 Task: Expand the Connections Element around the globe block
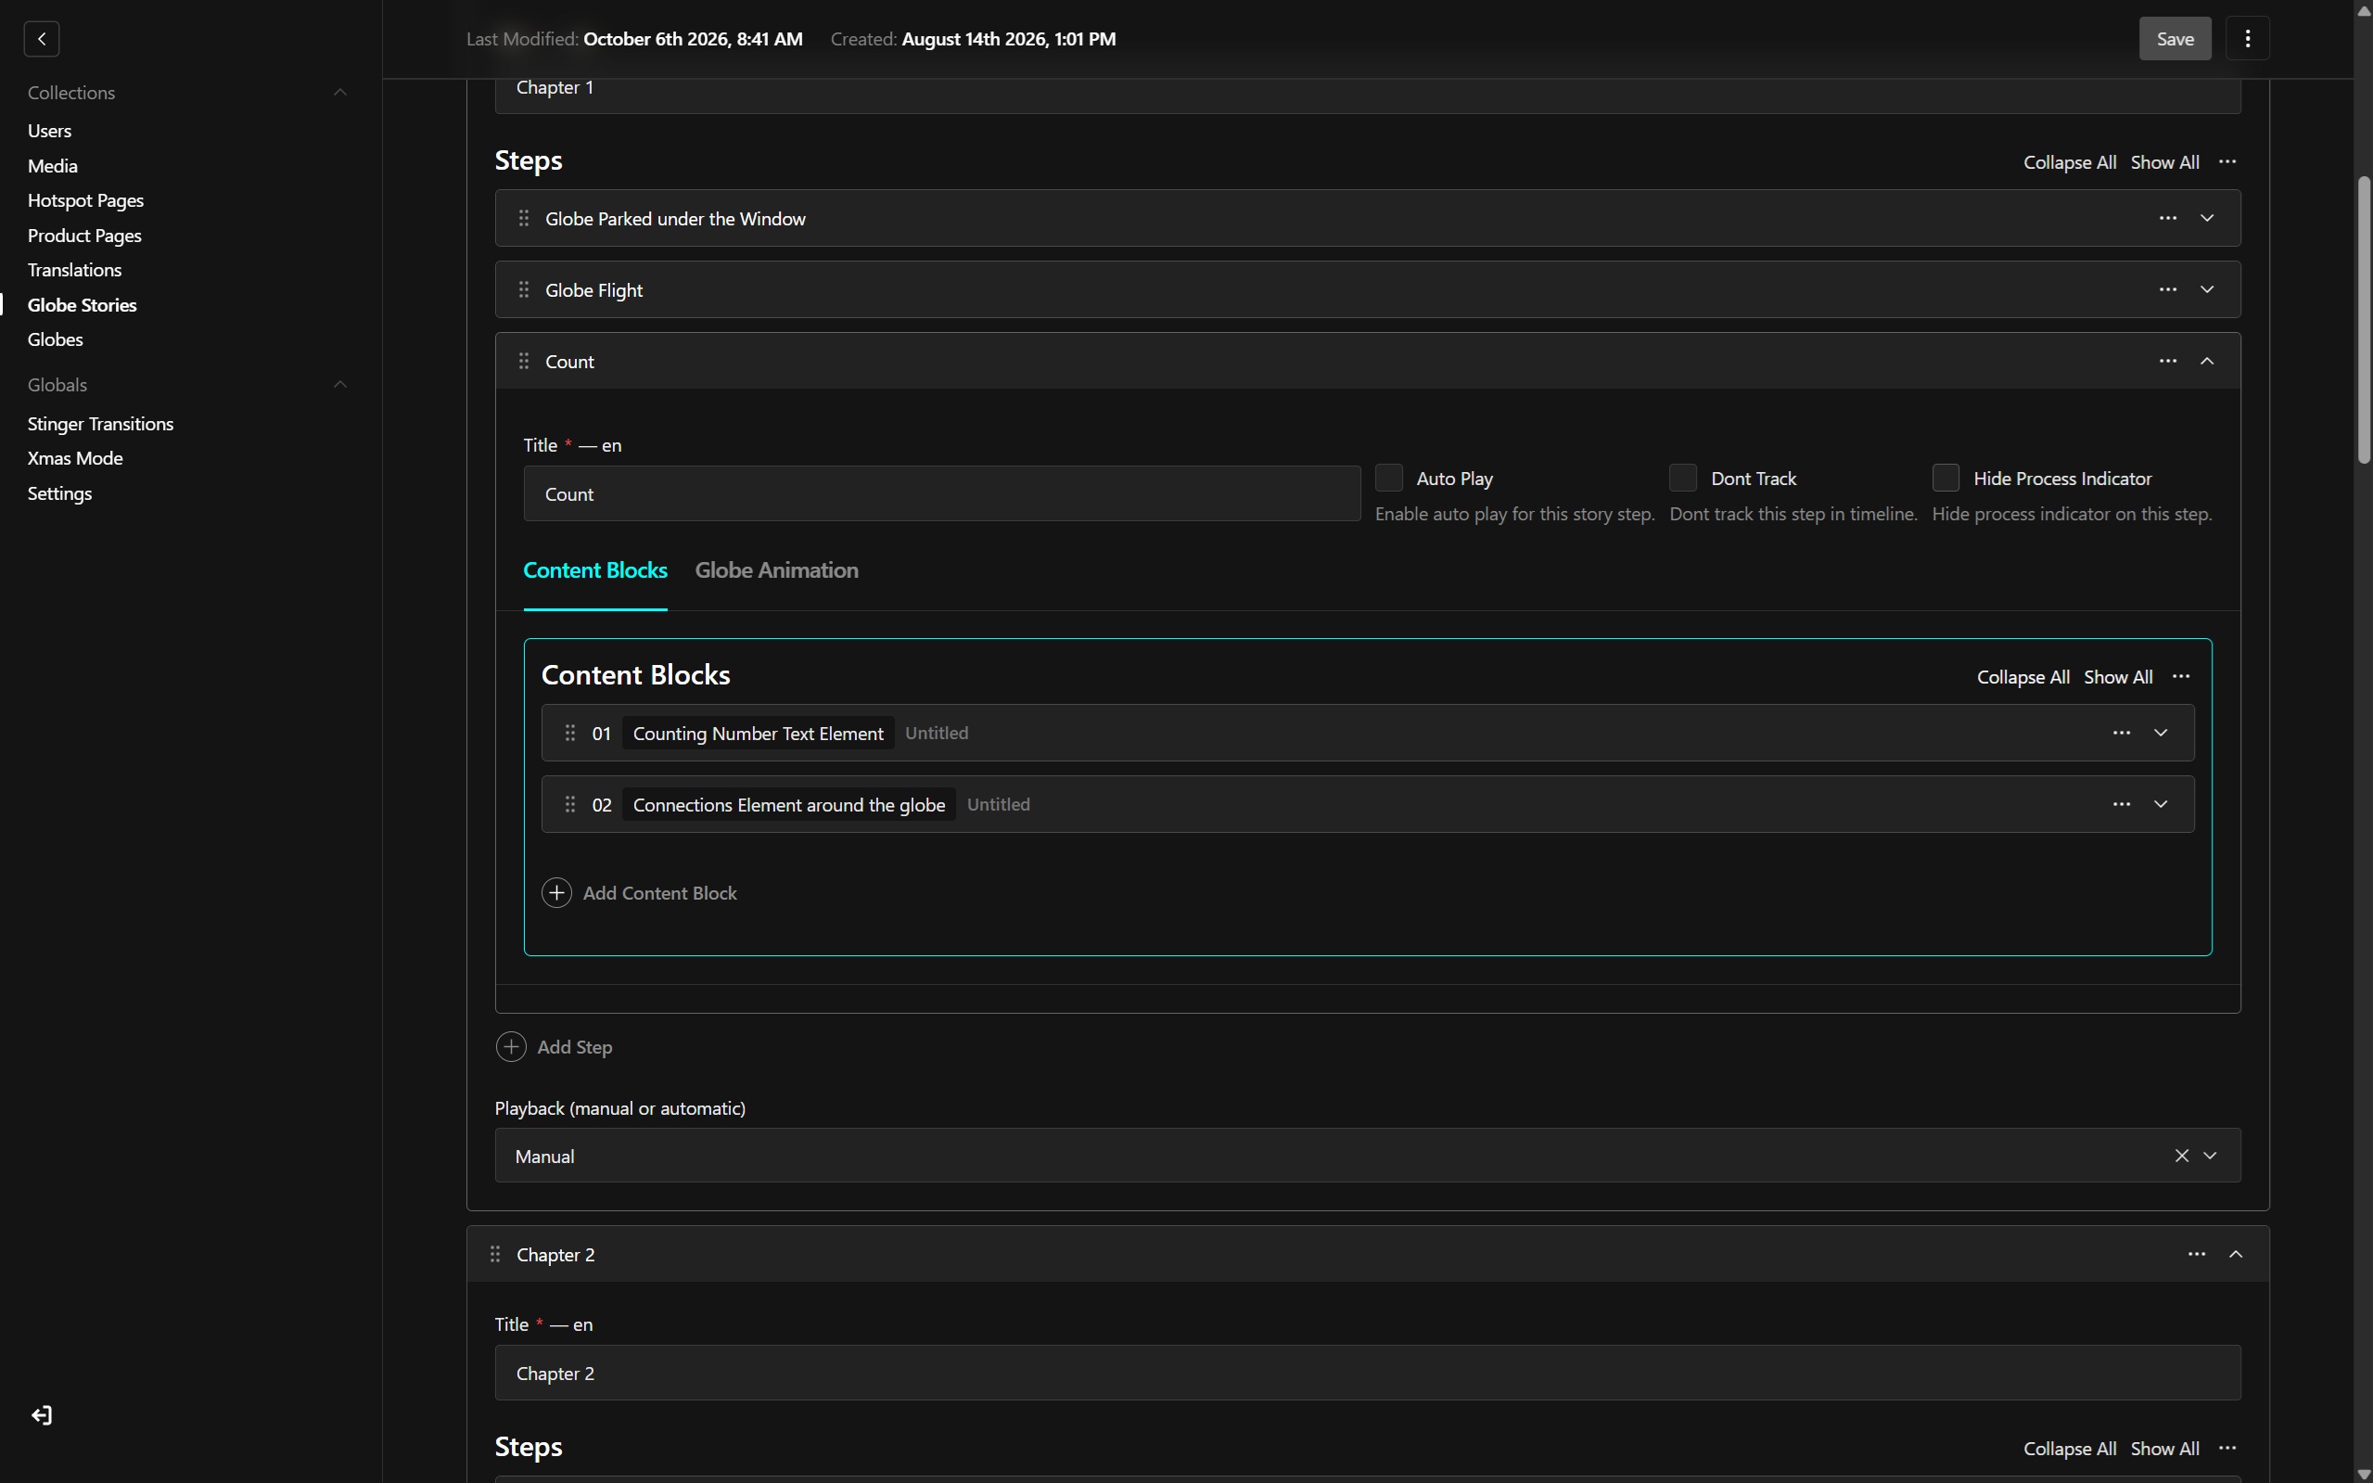pos(2162,804)
